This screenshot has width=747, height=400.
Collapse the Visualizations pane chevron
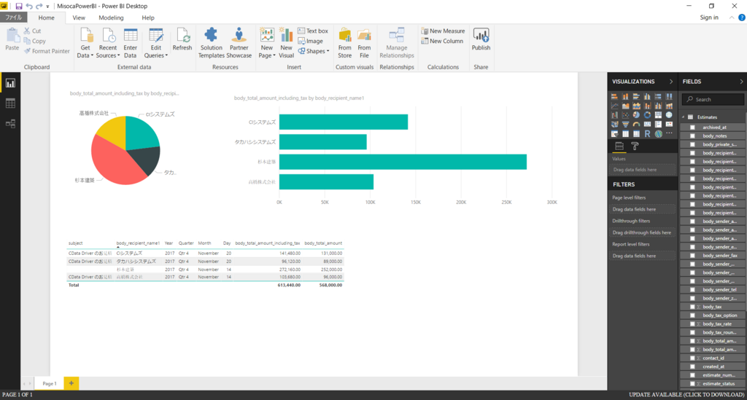click(671, 82)
